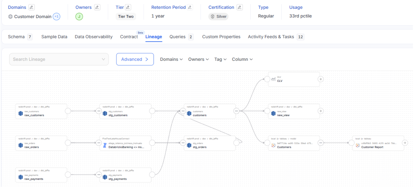The width and height of the screenshot is (415, 187).
Task: Edit the Retention Period setting
Action: (190, 7)
